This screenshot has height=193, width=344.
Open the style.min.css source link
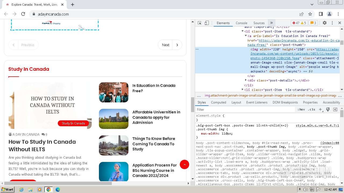point(317,125)
